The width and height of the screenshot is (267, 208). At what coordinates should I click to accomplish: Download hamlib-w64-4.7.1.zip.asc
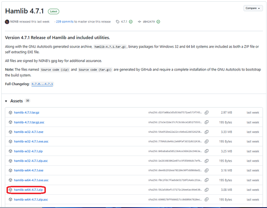coord(31,200)
